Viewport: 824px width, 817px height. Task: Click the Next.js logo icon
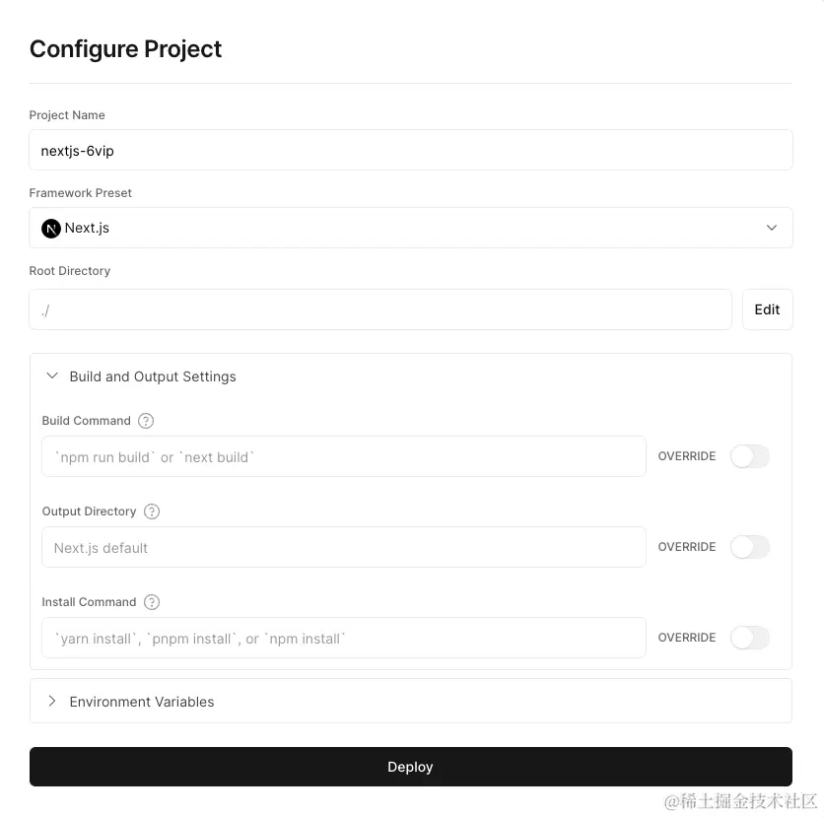pyautogui.click(x=51, y=229)
